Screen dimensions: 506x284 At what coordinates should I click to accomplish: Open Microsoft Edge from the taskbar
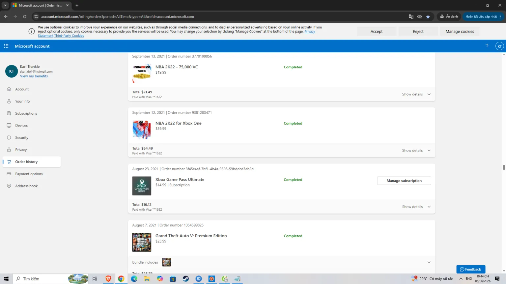(134, 279)
